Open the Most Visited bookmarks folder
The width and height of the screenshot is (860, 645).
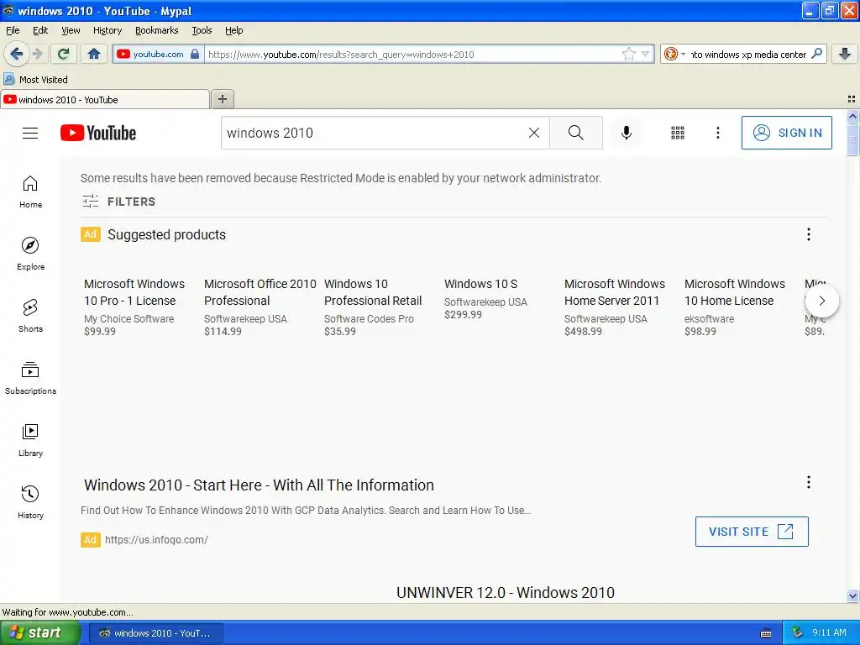35,80
